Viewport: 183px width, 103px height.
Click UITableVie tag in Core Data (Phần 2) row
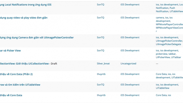[177, 78]
